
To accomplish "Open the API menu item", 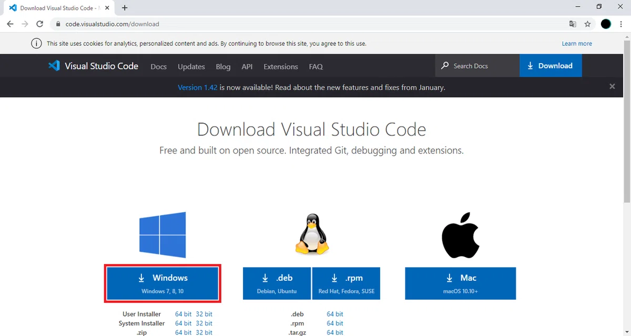I will 247,67.
